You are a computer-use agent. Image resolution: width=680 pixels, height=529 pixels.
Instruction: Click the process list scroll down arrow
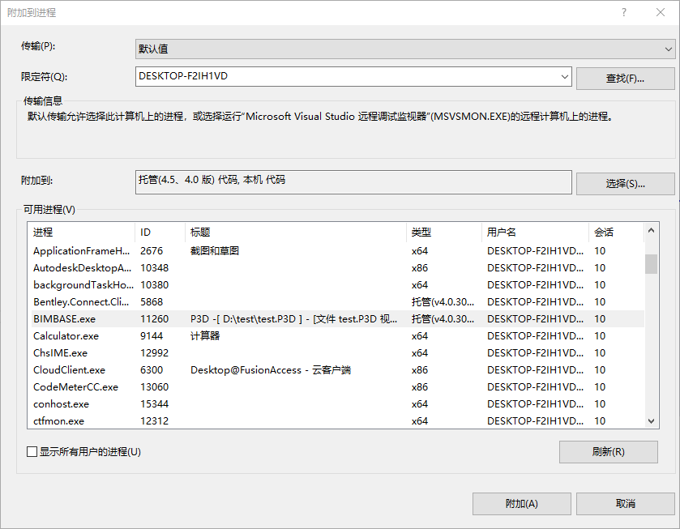651,420
